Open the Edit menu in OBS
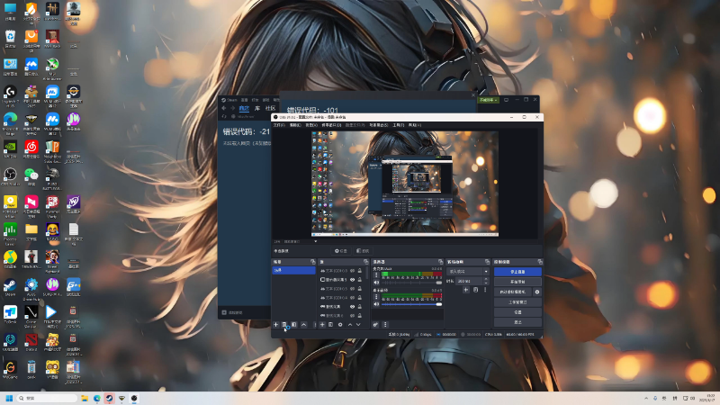 (x=295, y=125)
